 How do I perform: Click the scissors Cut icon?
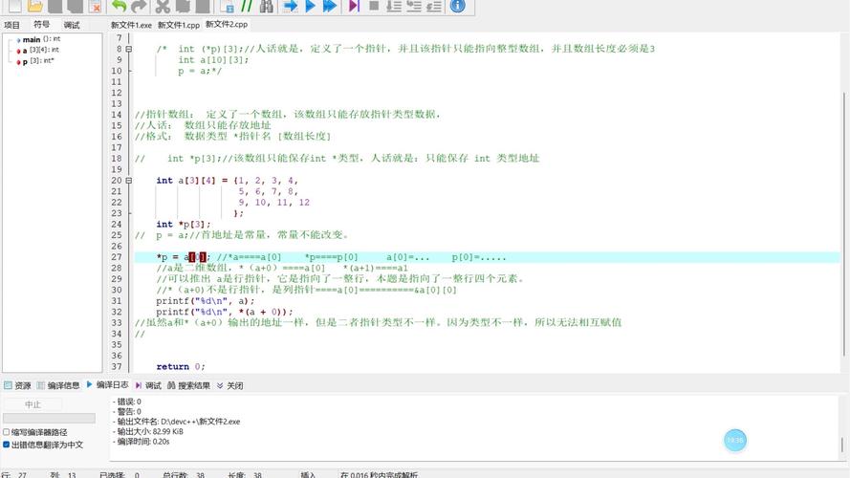(x=163, y=6)
